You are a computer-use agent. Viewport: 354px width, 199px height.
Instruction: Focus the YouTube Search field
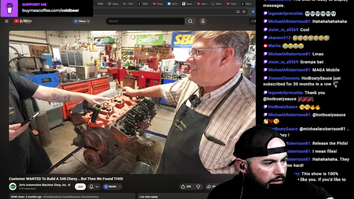(145, 21)
